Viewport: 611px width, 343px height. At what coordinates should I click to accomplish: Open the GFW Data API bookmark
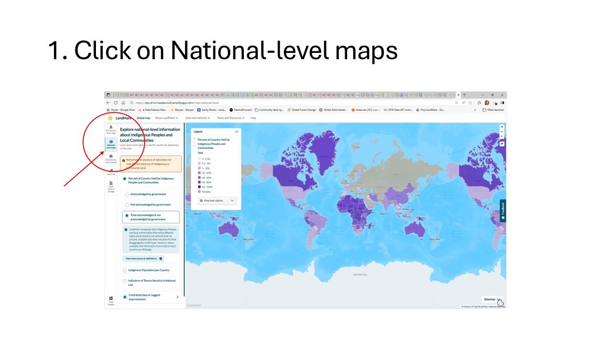[x=399, y=110]
